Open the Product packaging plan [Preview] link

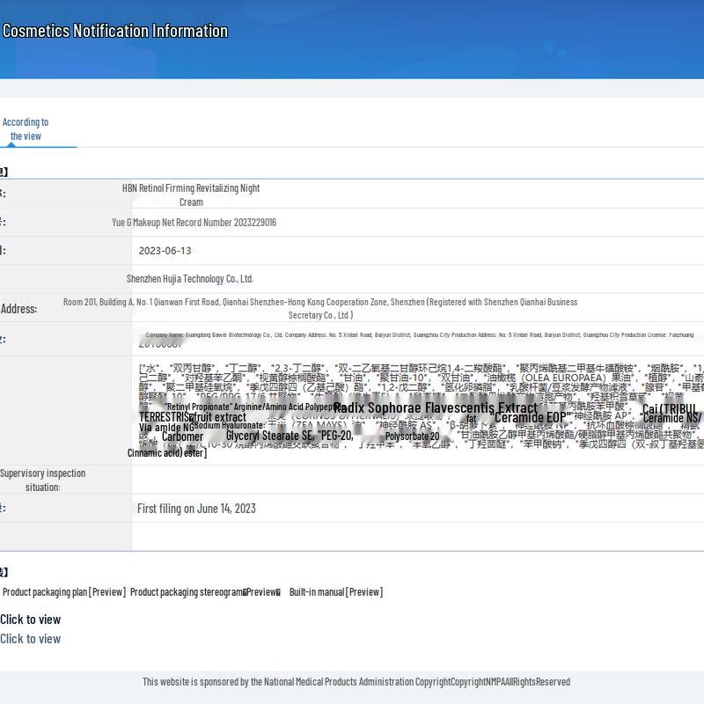[64, 591]
